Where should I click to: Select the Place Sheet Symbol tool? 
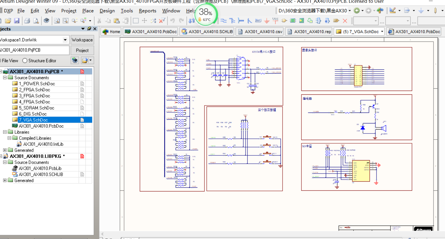coord(293,21)
